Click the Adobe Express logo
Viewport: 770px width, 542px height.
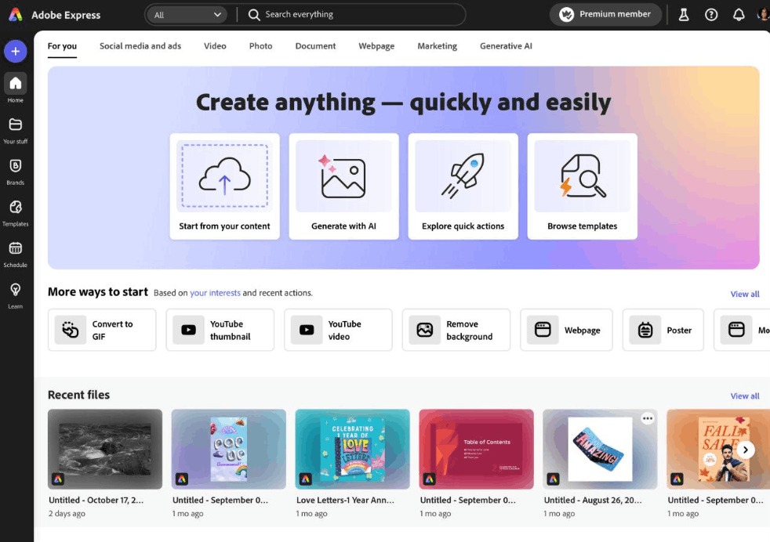[x=16, y=15]
